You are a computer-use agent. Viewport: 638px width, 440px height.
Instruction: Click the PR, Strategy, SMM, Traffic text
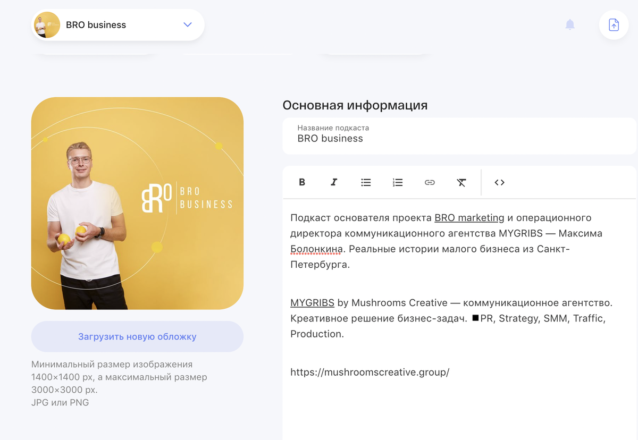(x=543, y=318)
